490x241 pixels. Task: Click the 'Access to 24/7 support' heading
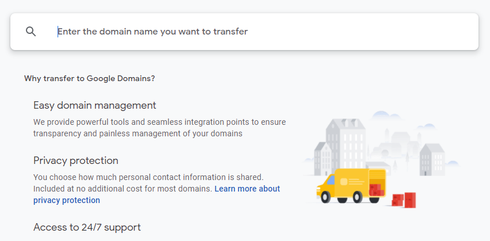pos(86,227)
